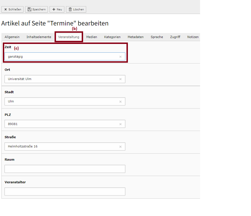Switch to the Kategorien tab

(x=112, y=37)
